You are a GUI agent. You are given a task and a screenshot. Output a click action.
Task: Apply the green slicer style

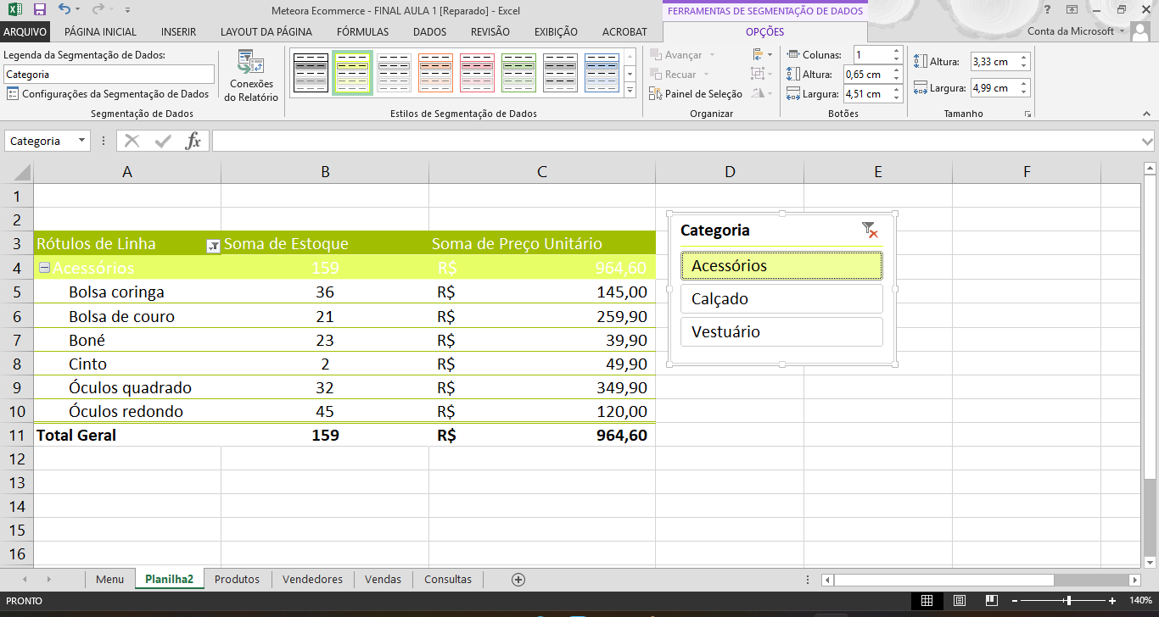point(519,73)
